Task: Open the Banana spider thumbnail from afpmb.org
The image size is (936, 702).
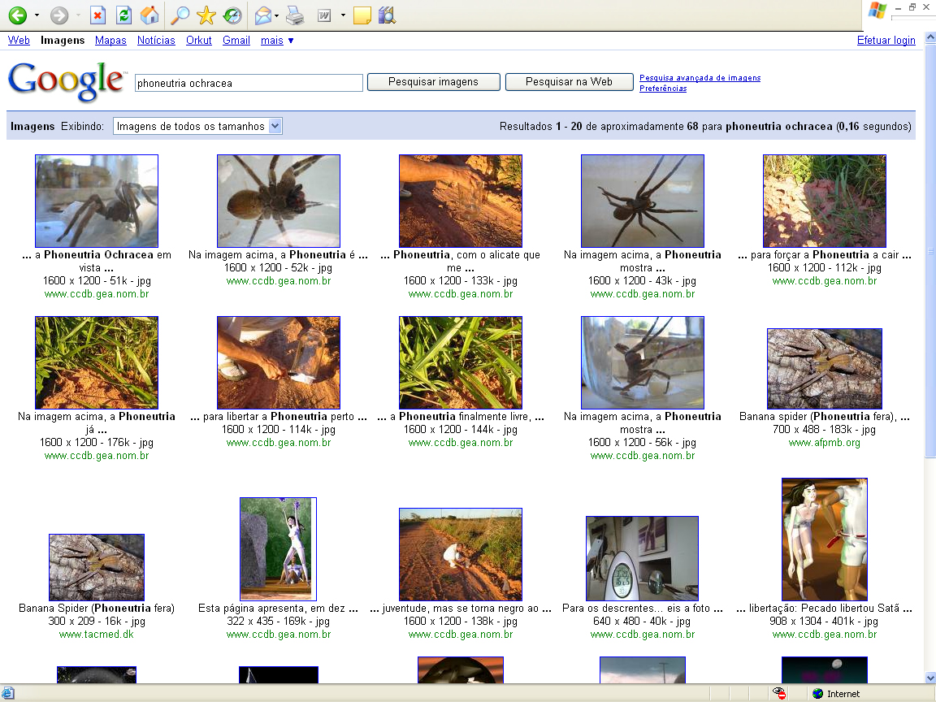Action: (x=824, y=369)
